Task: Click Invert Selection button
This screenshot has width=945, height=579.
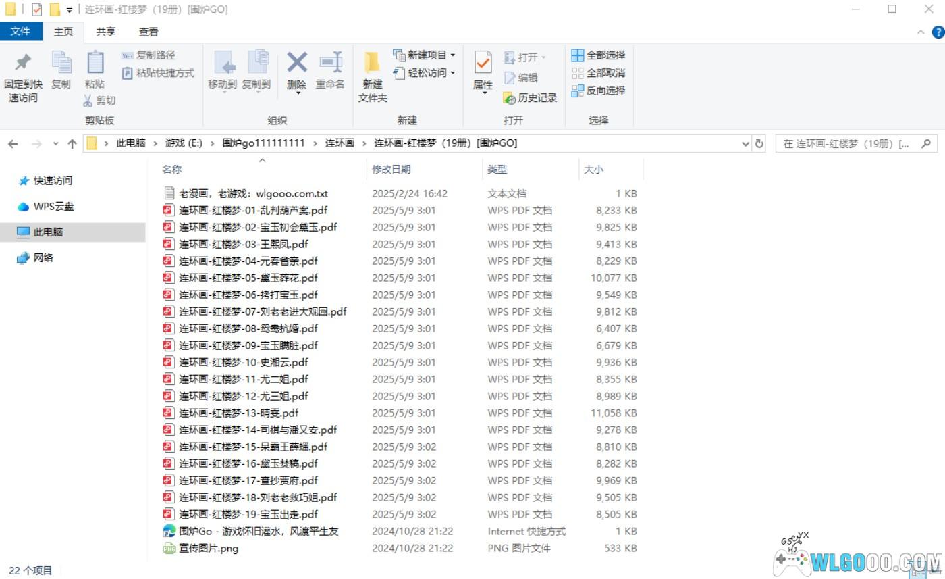Action: pos(599,91)
